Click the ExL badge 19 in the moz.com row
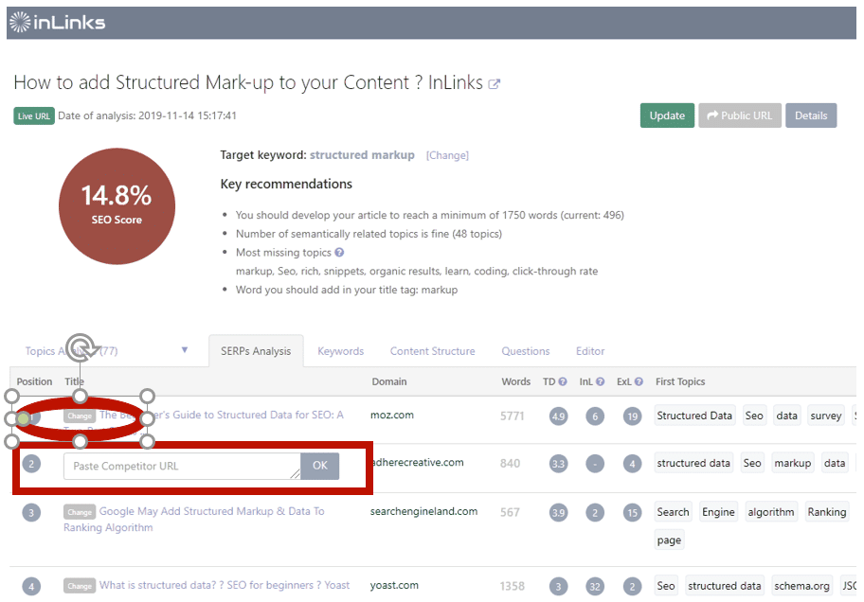 pyautogui.click(x=632, y=416)
